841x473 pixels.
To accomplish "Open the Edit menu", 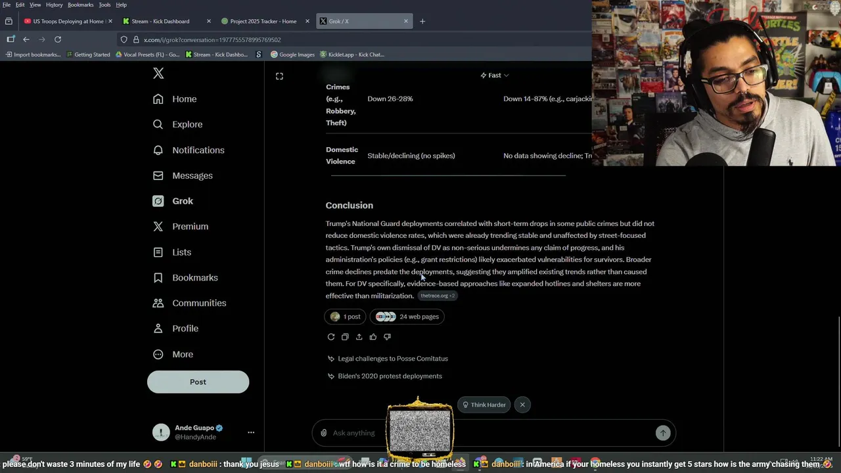I will pos(20,5).
